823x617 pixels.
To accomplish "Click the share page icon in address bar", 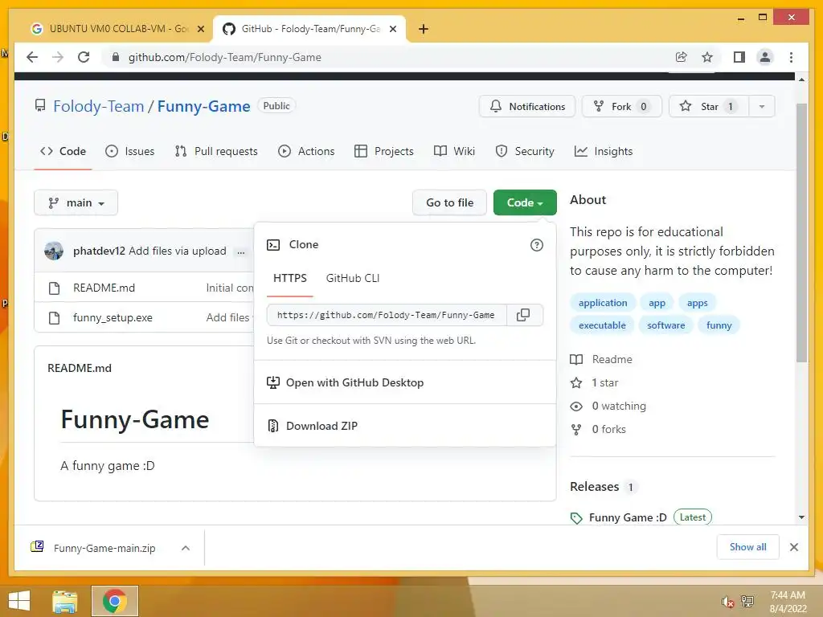I will tap(682, 57).
